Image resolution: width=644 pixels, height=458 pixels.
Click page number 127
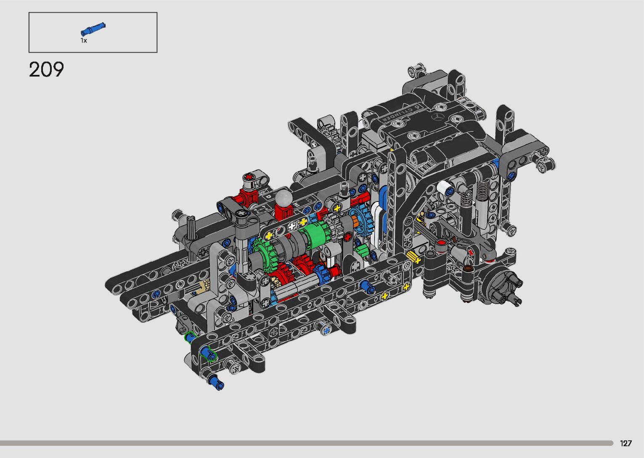625,443
